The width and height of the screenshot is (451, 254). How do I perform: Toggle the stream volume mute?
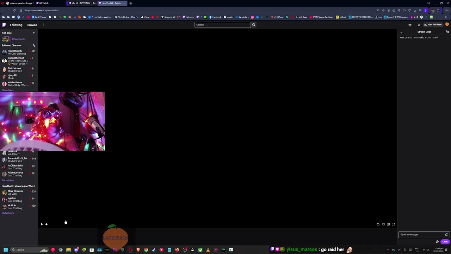(47, 224)
